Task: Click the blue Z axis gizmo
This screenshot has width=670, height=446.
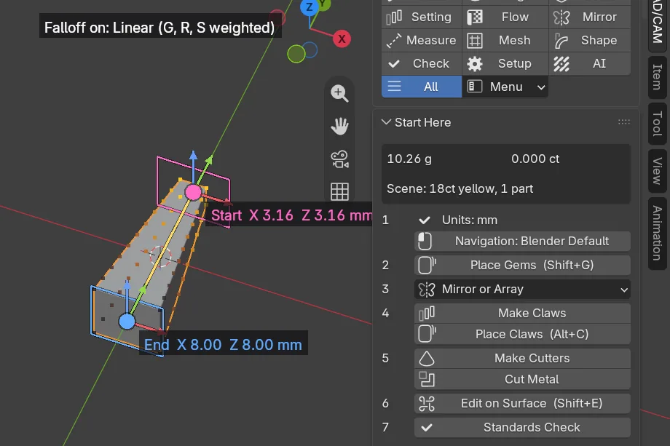Action: point(309,7)
